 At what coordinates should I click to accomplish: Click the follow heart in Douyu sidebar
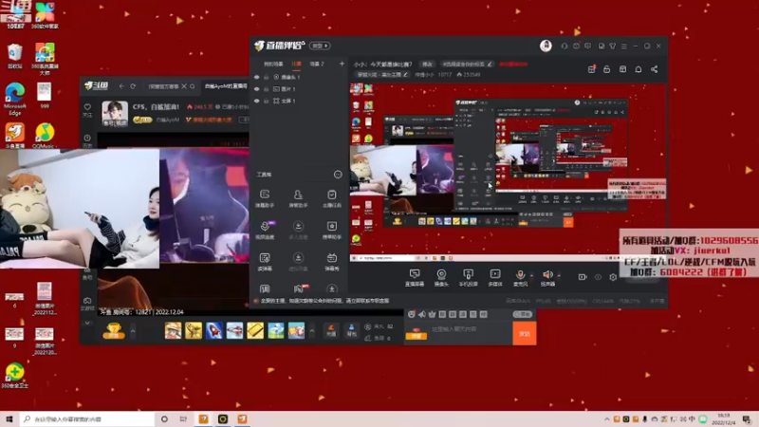point(87,109)
